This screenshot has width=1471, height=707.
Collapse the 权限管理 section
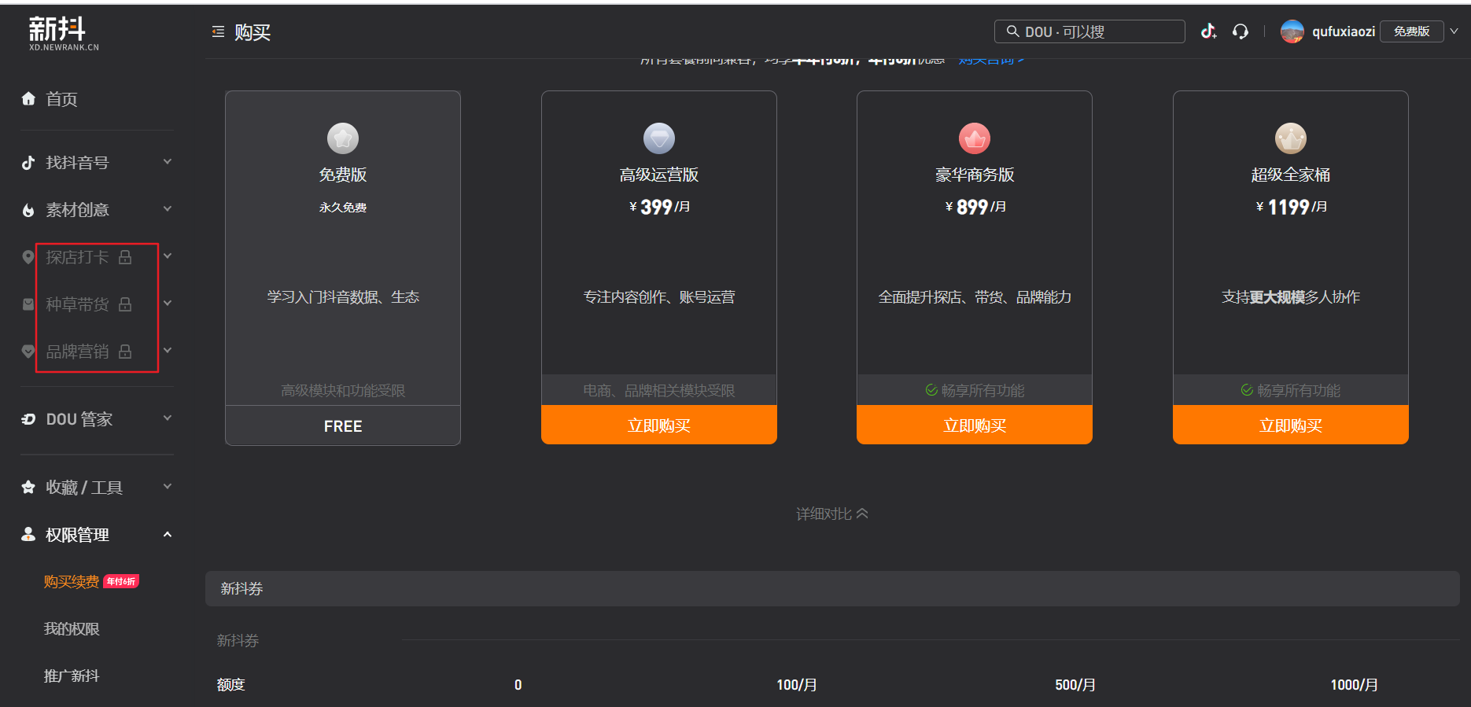pyautogui.click(x=96, y=535)
